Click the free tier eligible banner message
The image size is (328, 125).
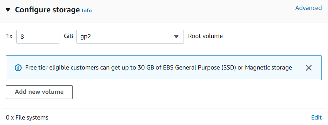tap(159, 67)
